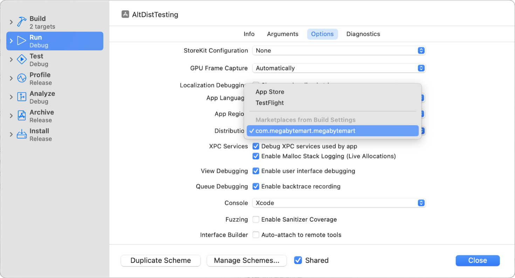Select TestFlight from the distribution menu
This screenshot has height=278, width=515.
point(270,103)
